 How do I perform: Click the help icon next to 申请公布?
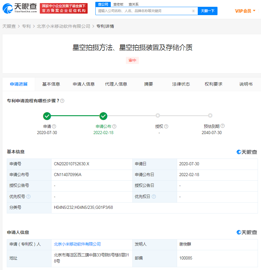114,126
